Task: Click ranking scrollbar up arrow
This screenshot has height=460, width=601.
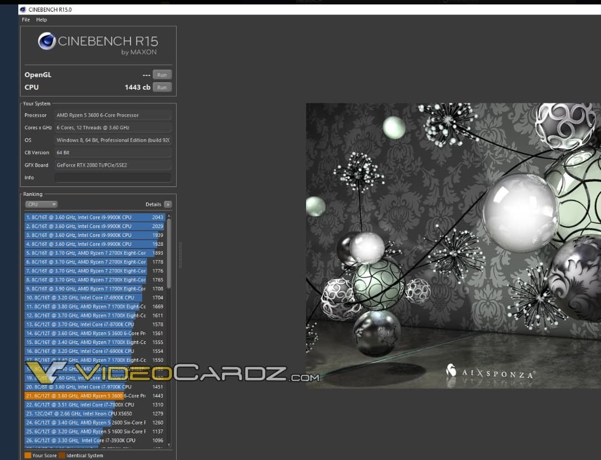Action: click(169, 216)
